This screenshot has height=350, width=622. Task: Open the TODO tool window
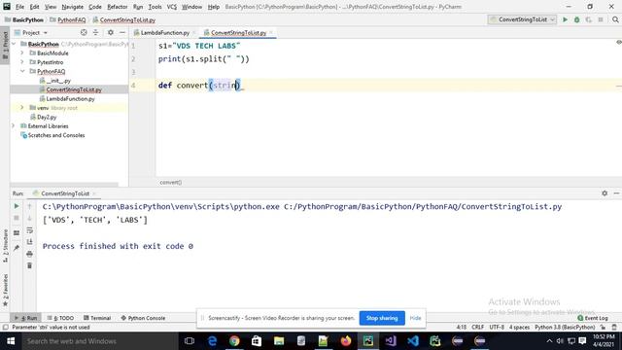coord(60,318)
